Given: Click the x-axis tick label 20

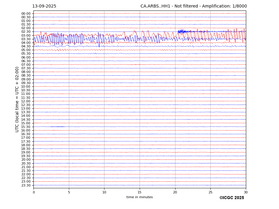Looking at the screenshot, I should pyautogui.click(x=175, y=192).
